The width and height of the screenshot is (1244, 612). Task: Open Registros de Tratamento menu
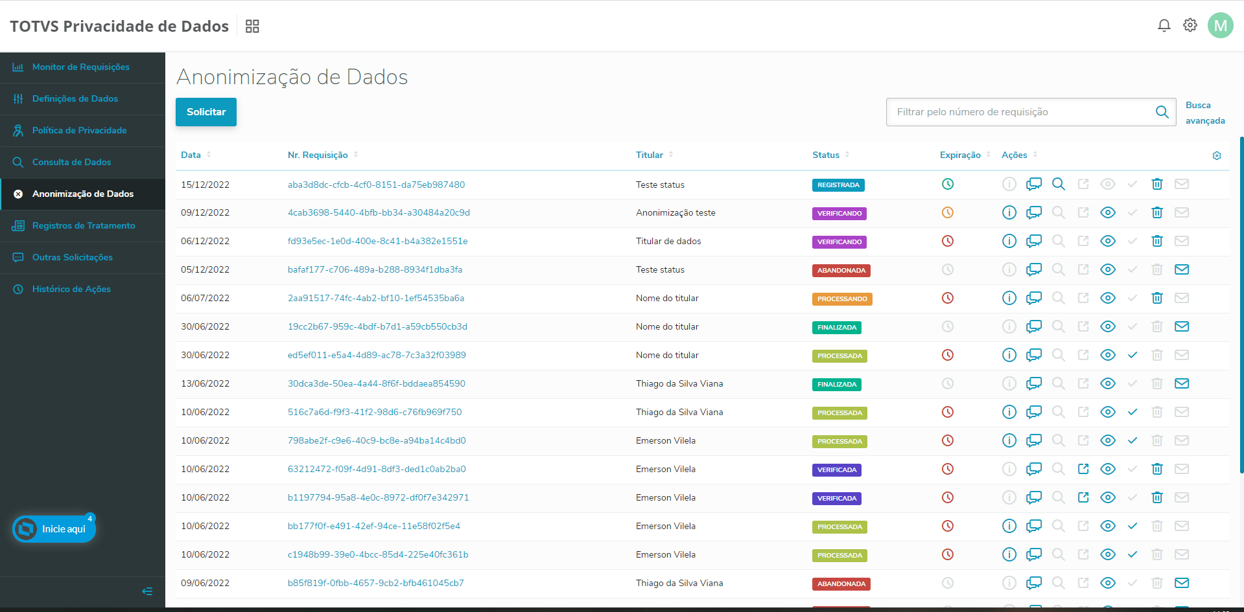pyautogui.click(x=82, y=226)
